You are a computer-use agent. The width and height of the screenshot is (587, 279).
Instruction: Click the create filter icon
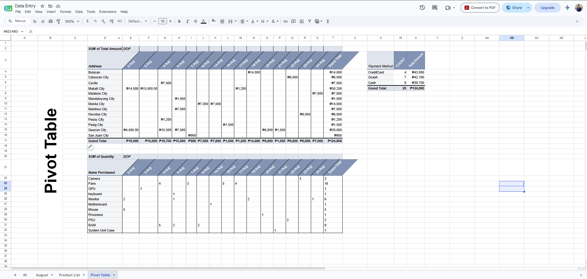click(x=310, y=21)
